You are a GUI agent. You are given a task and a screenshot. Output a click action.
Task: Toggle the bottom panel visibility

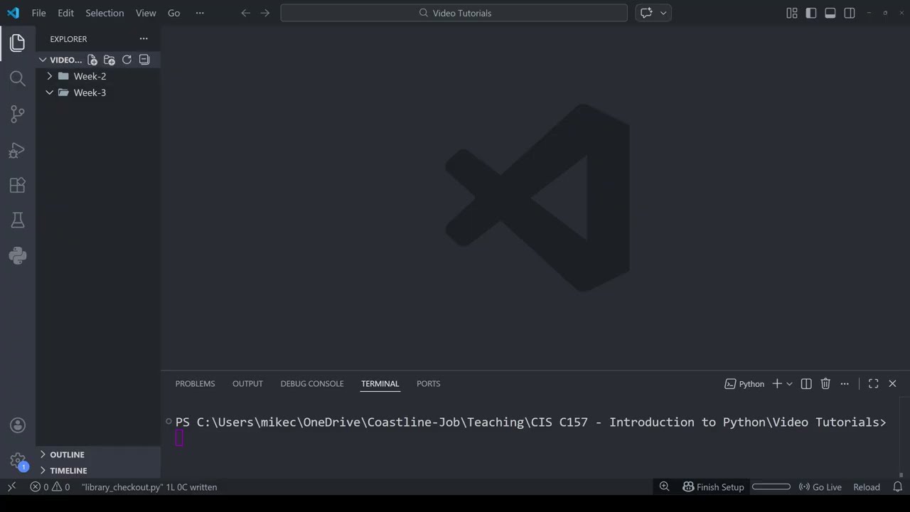click(830, 13)
